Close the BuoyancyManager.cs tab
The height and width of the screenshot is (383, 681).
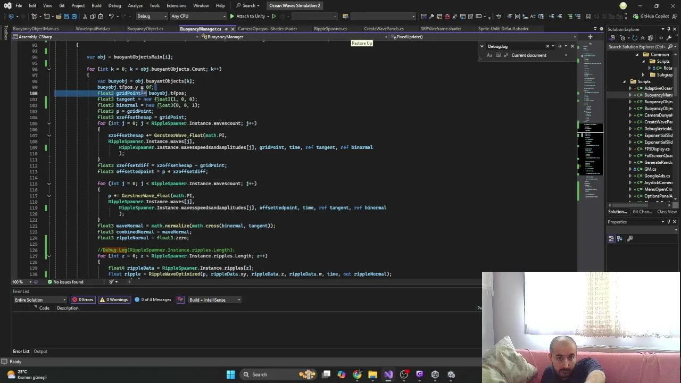[232, 29]
